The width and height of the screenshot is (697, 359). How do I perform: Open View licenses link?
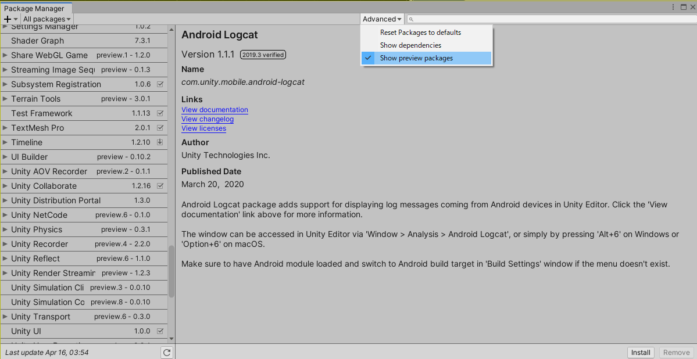click(203, 128)
